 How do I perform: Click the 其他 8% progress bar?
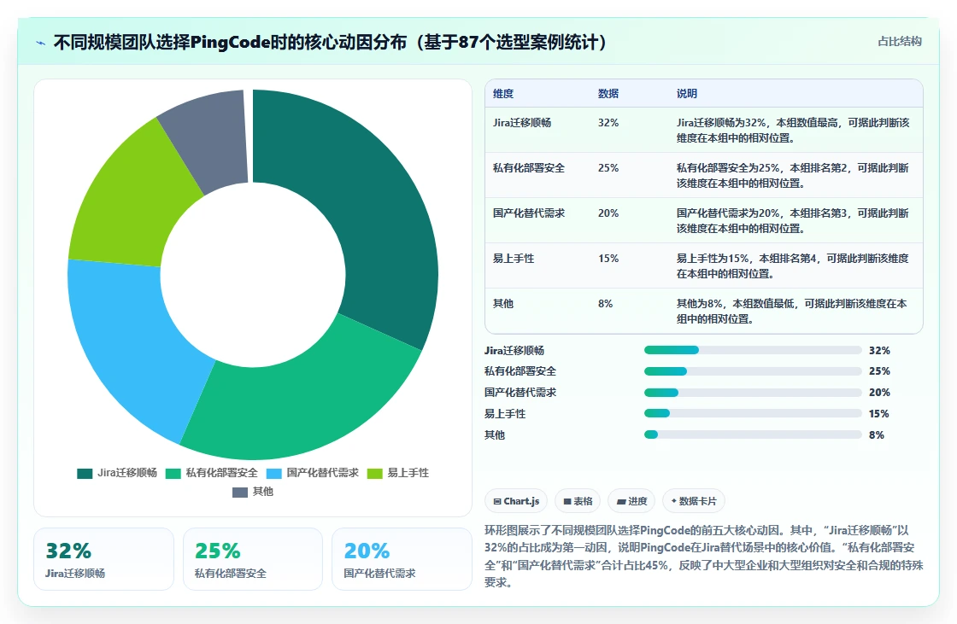tap(753, 434)
